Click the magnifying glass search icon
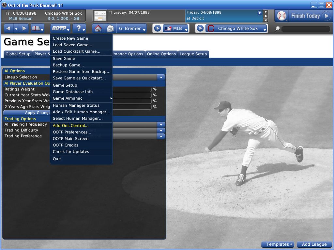 pyautogui.click(x=277, y=29)
